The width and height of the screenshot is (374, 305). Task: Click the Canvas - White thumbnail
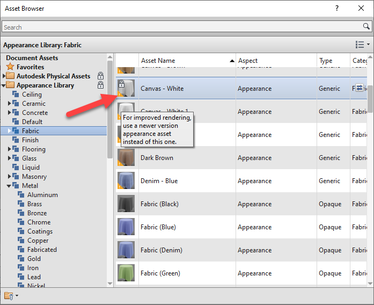tap(126, 88)
